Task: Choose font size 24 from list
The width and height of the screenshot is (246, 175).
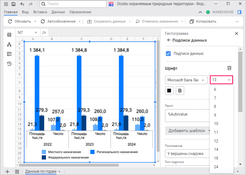Action: coord(221,167)
